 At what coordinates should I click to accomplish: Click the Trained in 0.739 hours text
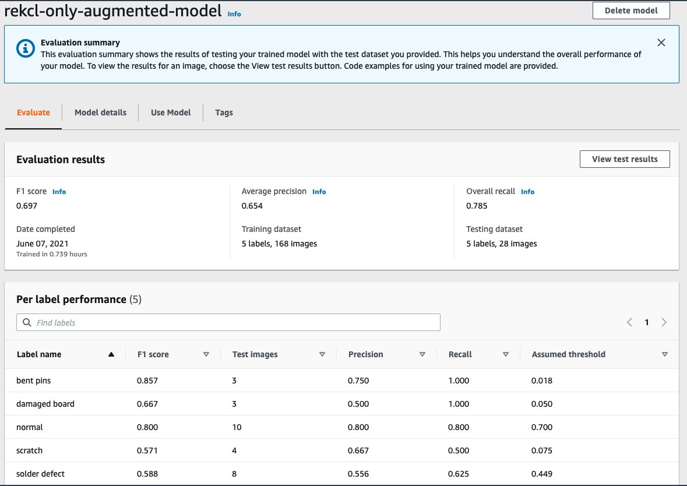tap(52, 254)
